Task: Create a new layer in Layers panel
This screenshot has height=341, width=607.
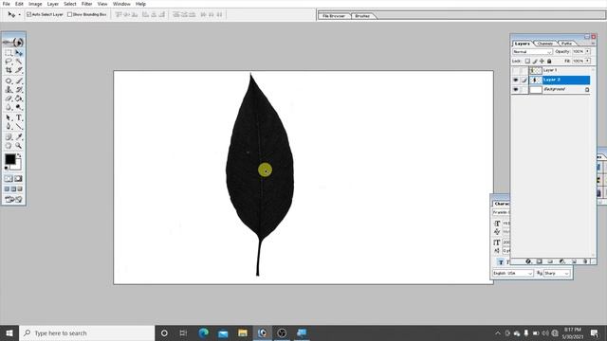Action: click(574, 261)
